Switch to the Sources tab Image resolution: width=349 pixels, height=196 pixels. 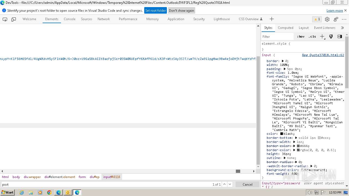coord(86,19)
